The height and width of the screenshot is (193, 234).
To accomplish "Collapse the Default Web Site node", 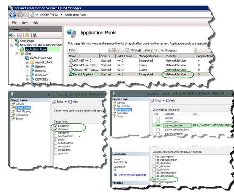I will (22, 58).
